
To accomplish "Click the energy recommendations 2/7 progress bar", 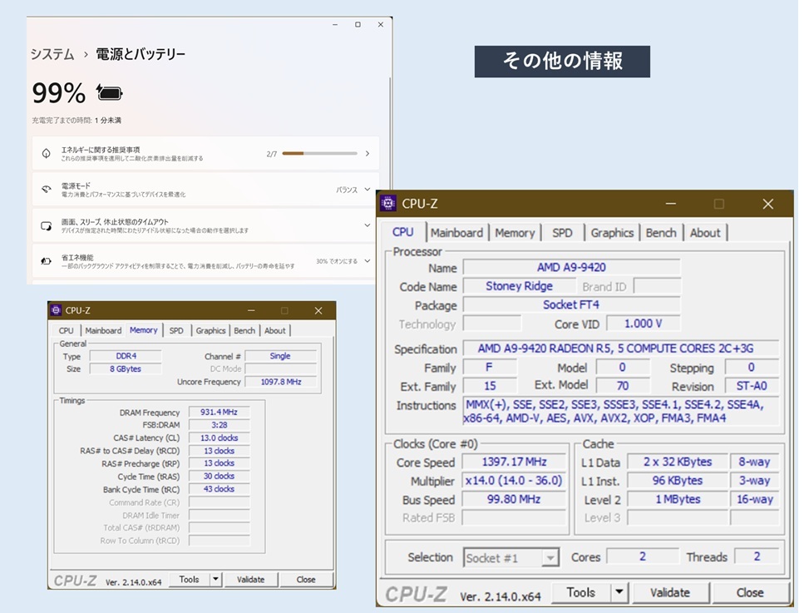I will pos(320,154).
